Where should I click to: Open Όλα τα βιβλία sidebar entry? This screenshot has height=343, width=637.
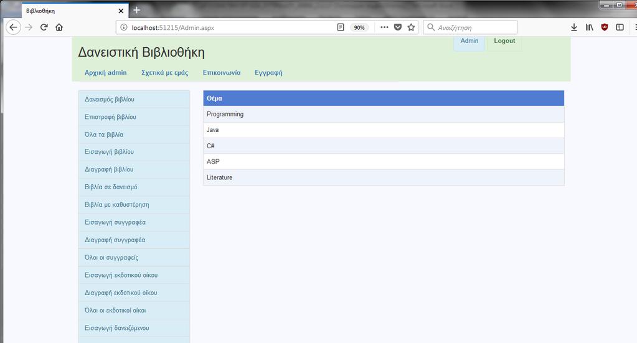[x=134, y=134]
